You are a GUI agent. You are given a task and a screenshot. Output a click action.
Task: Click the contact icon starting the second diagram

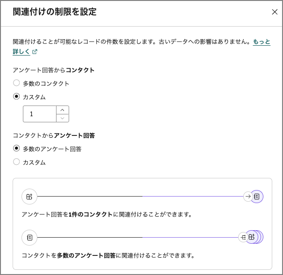coord(29,237)
